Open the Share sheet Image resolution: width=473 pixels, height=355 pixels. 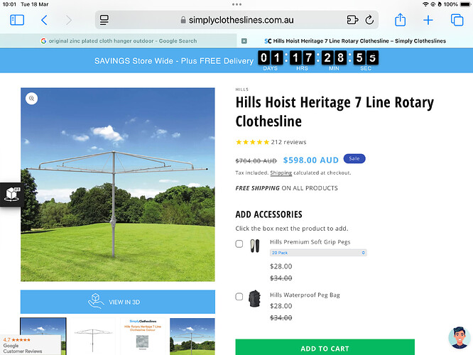[400, 20]
